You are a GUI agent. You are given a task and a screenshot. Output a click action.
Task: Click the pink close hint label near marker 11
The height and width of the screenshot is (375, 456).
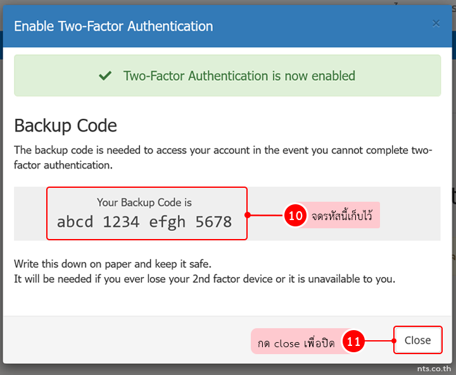[296, 341]
